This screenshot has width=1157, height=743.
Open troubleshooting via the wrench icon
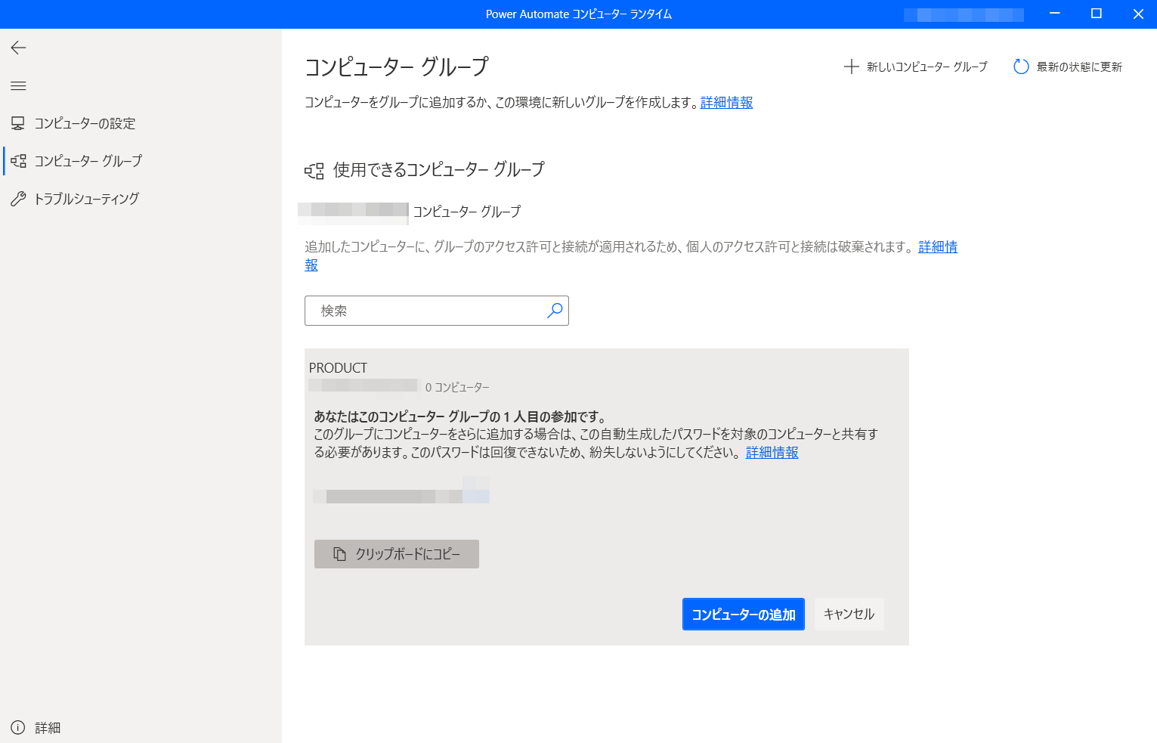click(x=18, y=198)
